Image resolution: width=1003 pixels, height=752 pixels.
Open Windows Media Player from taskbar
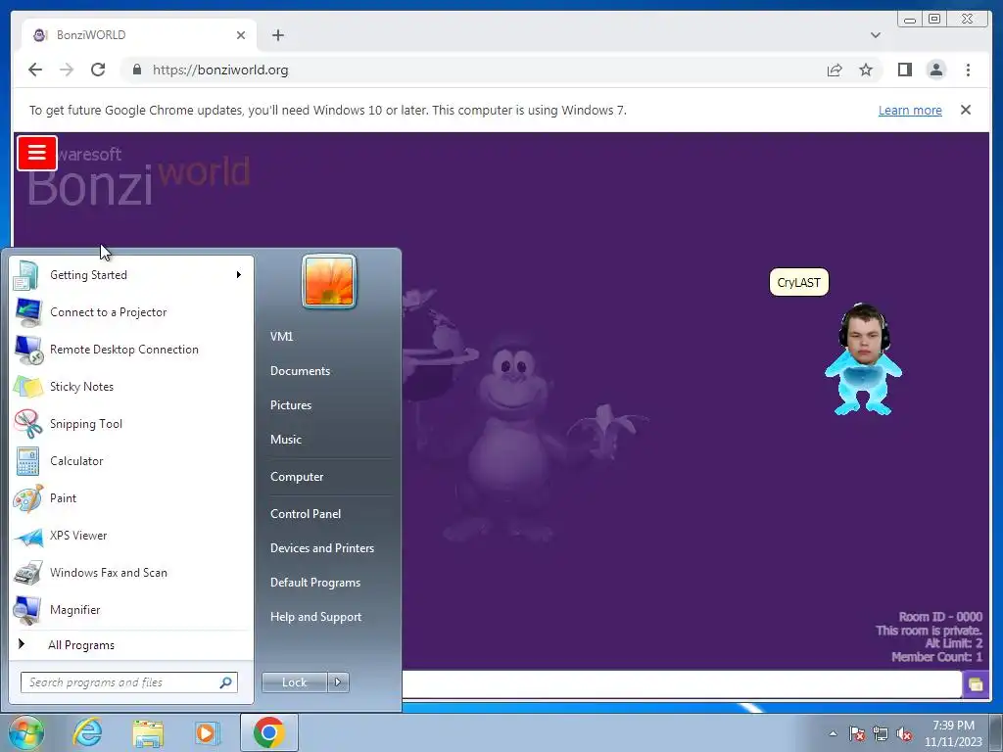click(x=207, y=732)
